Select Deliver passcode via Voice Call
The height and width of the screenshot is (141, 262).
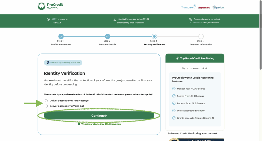(x=46, y=106)
